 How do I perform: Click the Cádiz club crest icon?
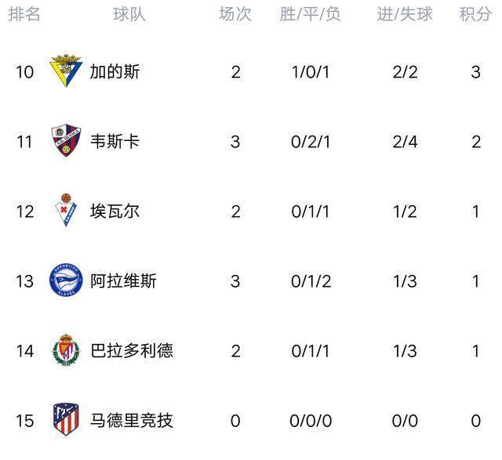coord(66,71)
